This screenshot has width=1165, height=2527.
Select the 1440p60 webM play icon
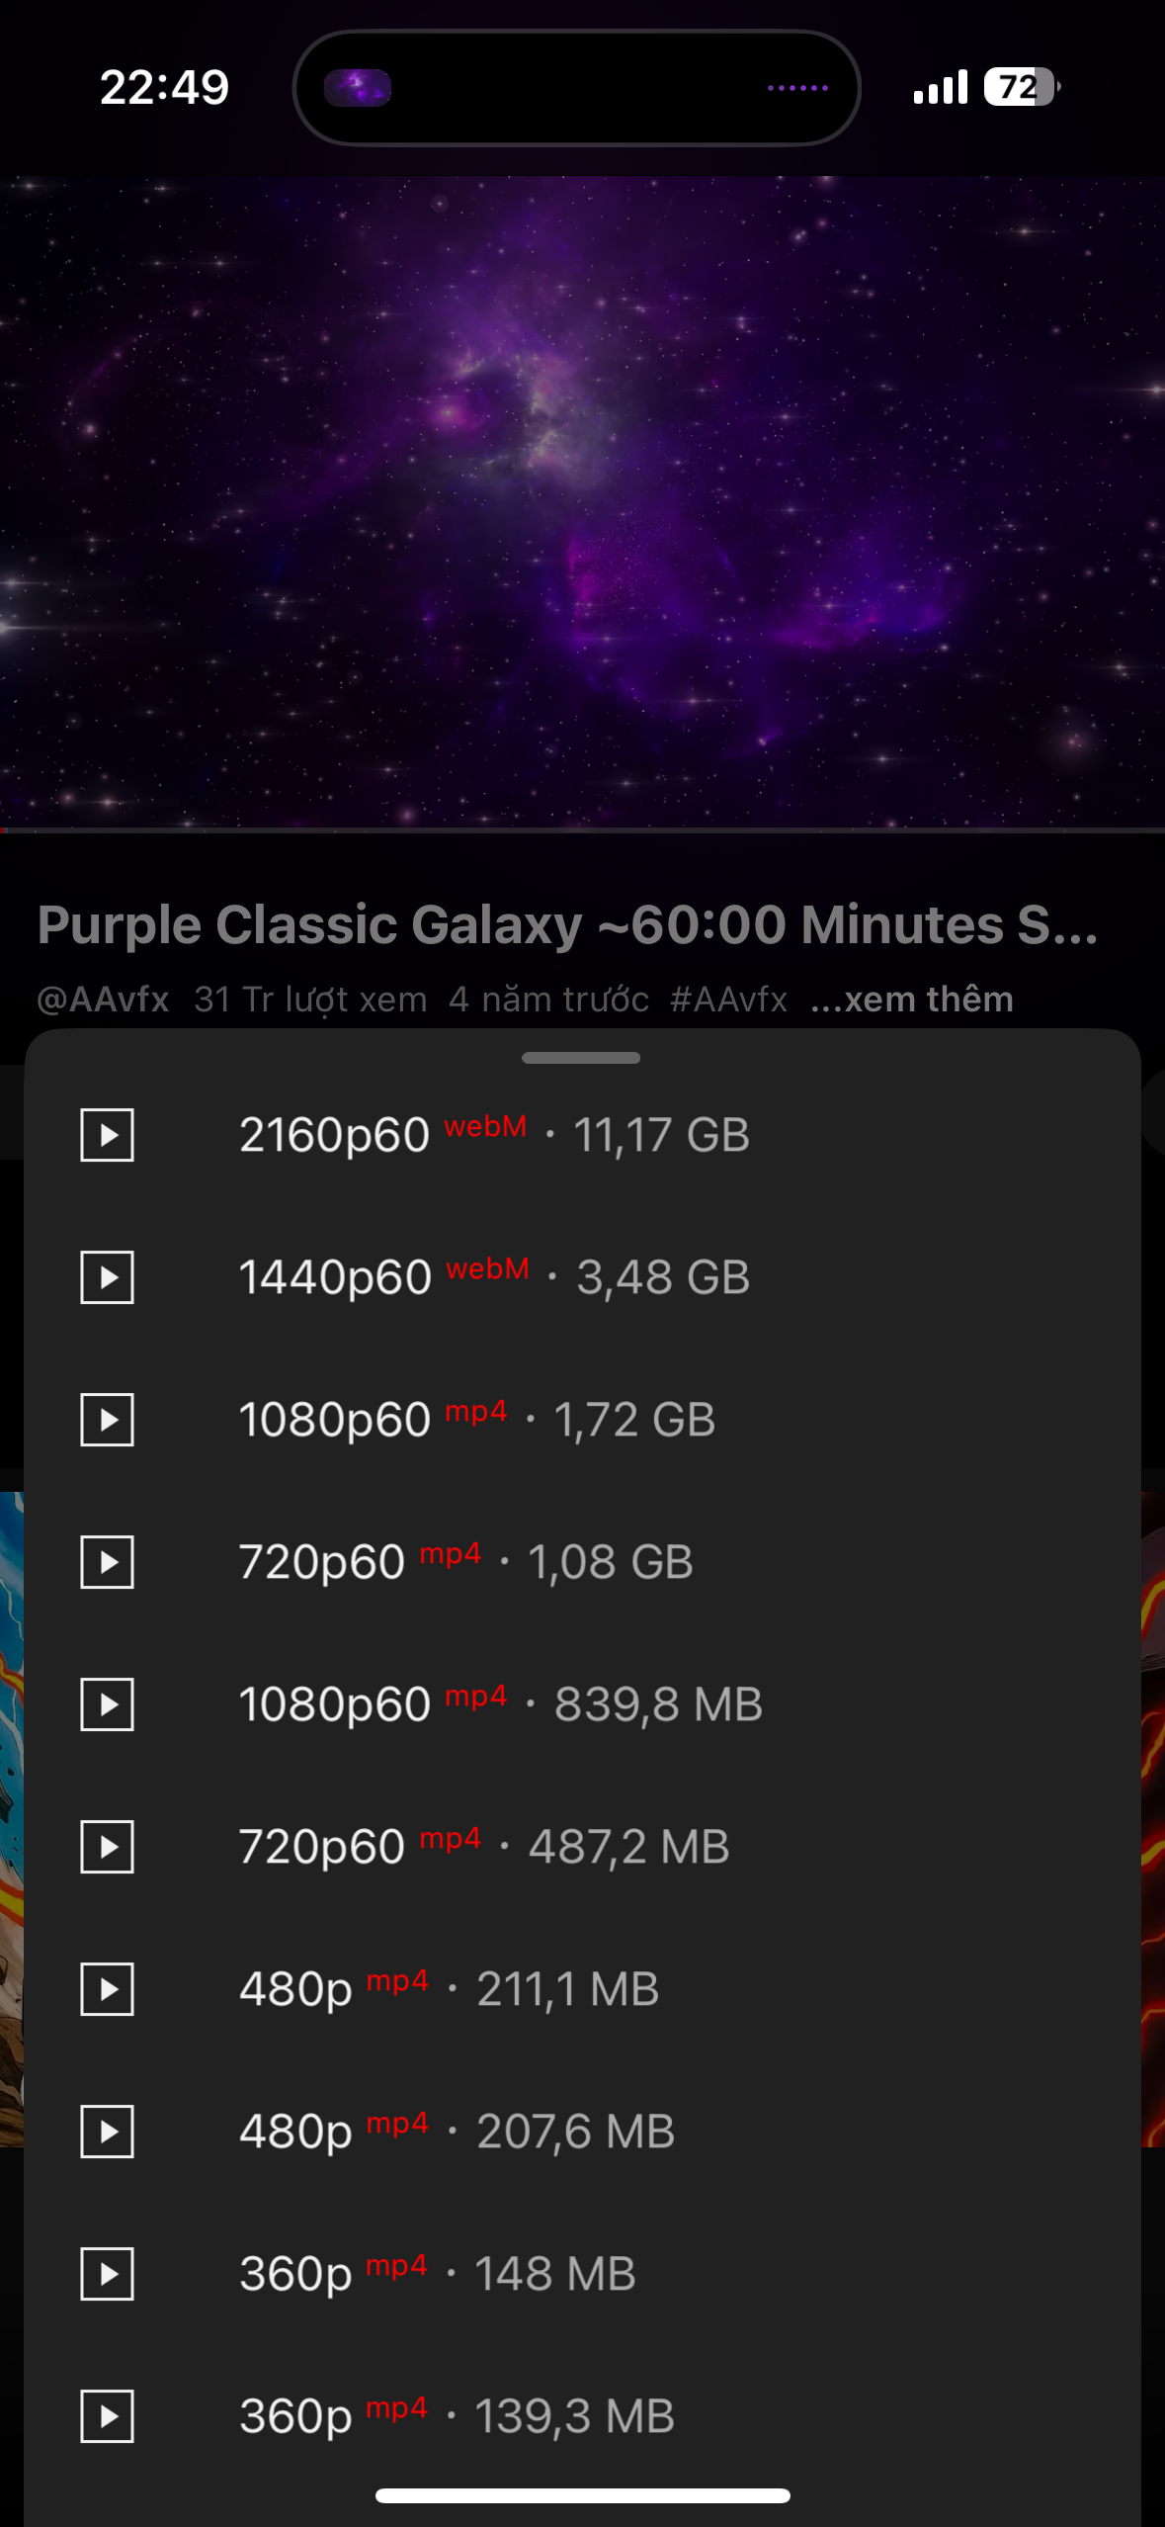coord(107,1278)
